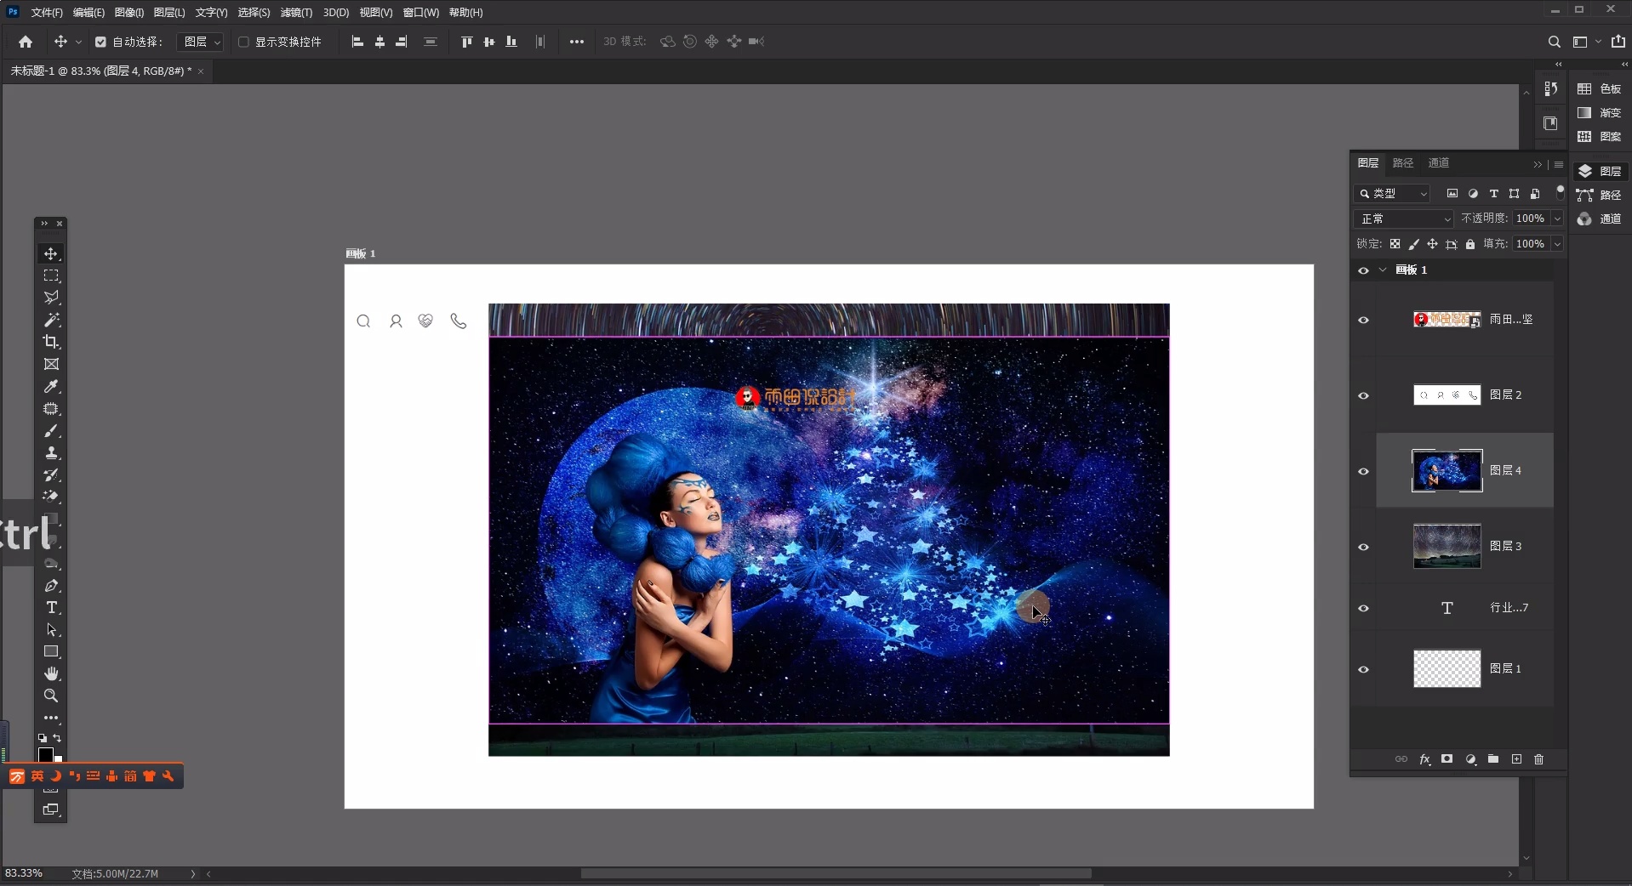Open the blend mode 正常 dropdown
The image size is (1632, 886).
click(x=1404, y=219)
